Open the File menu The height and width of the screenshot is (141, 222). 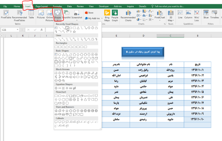point(5,6)
